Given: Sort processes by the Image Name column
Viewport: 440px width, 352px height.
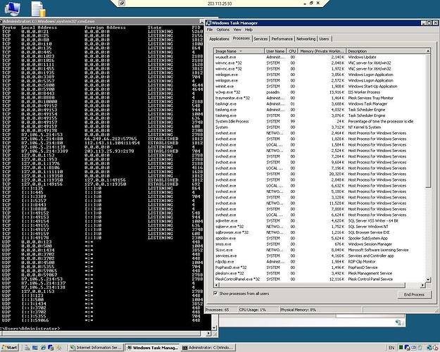Looking at the screenshot, I should click(x=239, y=51).
